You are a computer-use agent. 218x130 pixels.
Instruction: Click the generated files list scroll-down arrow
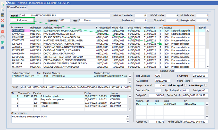click(x=130, y=82)
